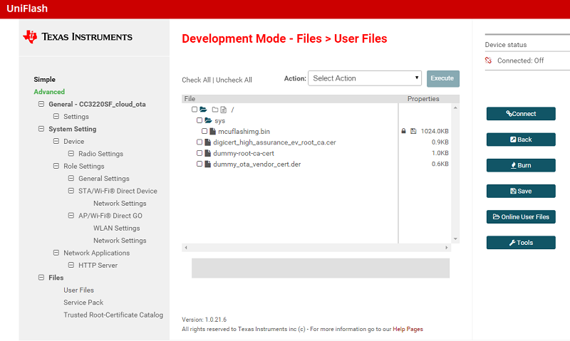Switch to Advanced mode
This screenshot has height=341, width=570.
point(49,92)
